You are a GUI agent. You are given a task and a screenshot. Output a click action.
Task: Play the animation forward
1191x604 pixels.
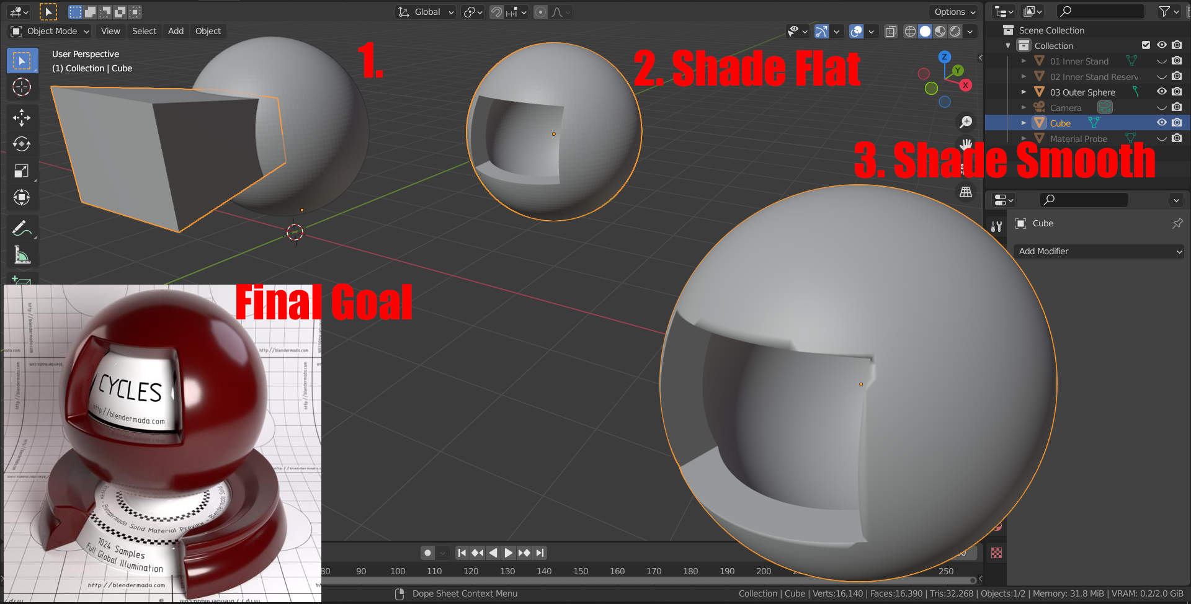pos(508,553)
